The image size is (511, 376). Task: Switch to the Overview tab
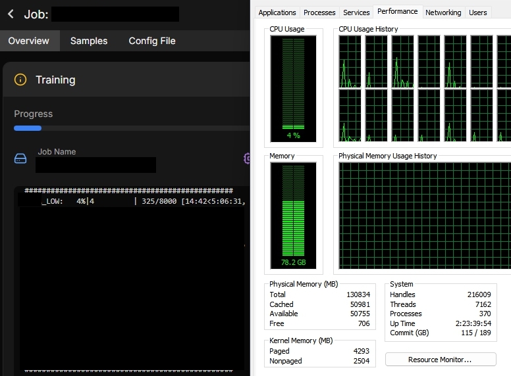tap(28, 41)
